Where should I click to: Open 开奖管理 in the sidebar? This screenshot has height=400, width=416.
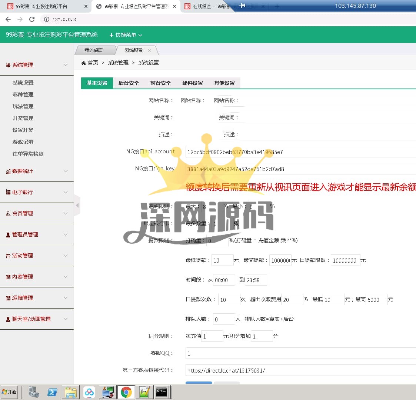pyautogui.click(x=23, y=118)
